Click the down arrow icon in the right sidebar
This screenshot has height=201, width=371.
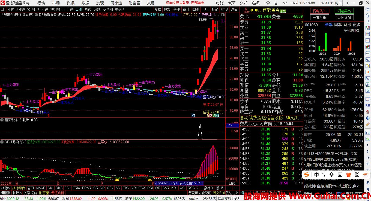click(x=367, y=22)
